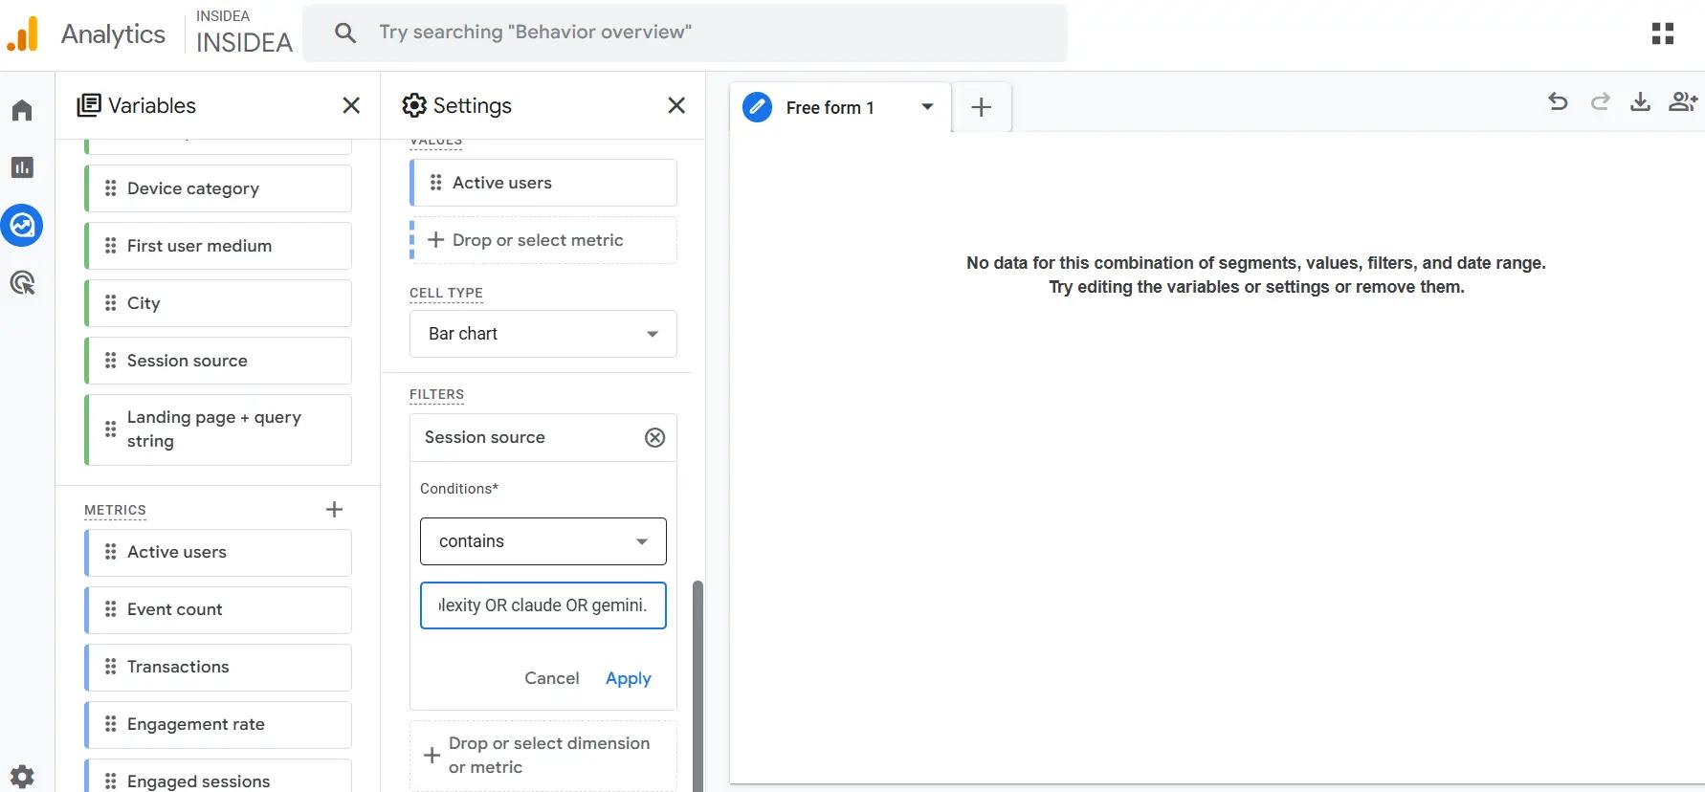
Task: Click the METRICS section label
Action: [x=115, y=510]
